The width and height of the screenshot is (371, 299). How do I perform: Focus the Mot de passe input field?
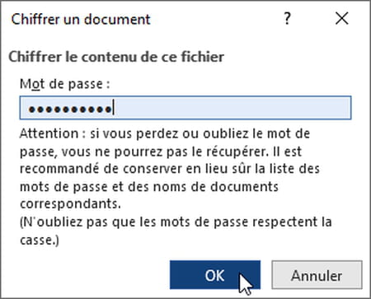pos(185,108)
